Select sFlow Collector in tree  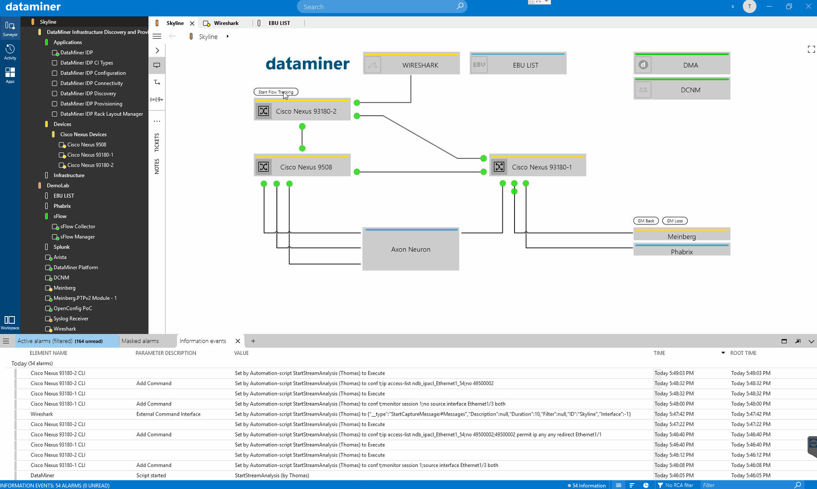coord(78,226)
